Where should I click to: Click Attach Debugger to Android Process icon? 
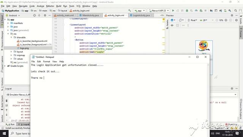click(201, 11)
